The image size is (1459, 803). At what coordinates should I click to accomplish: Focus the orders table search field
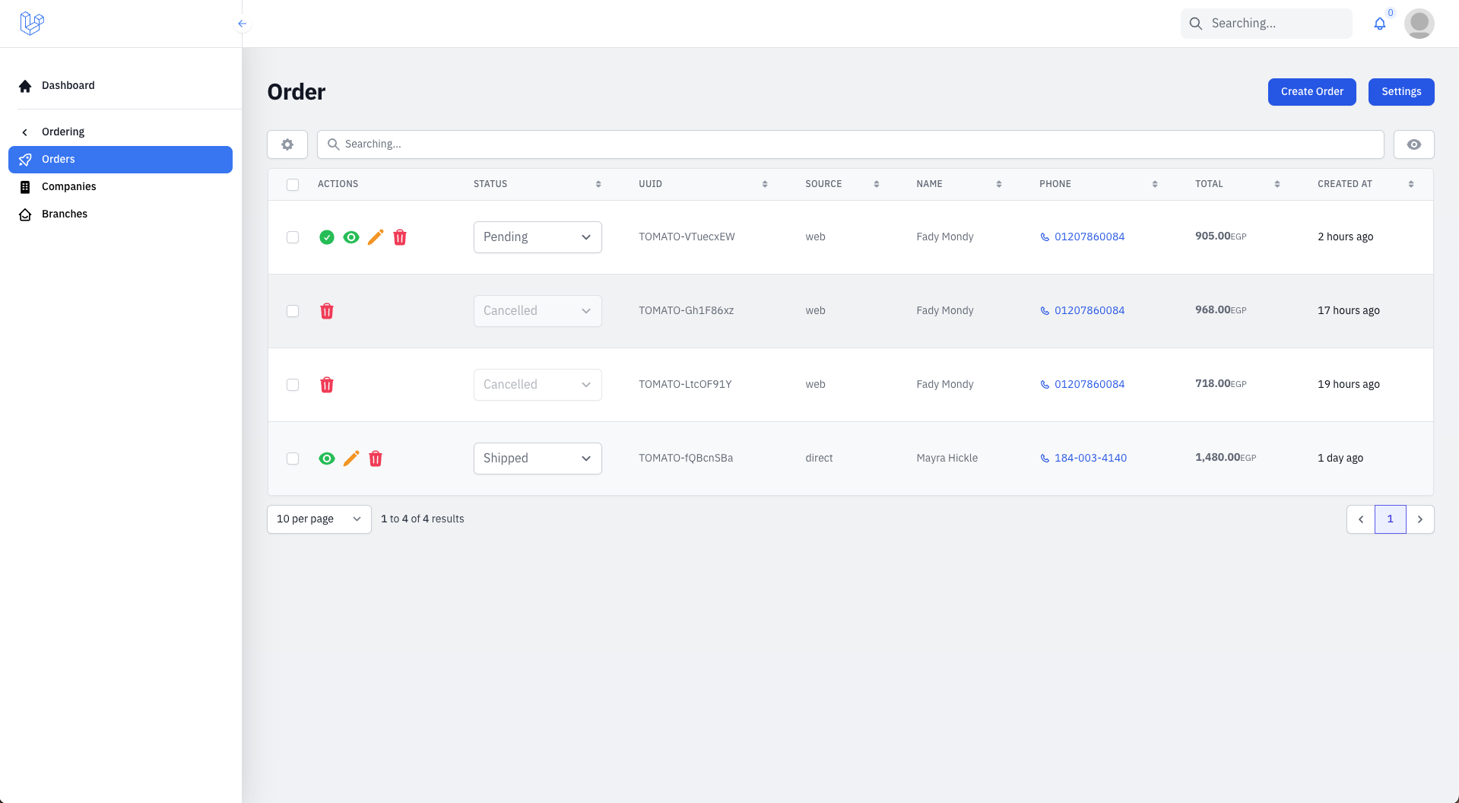[x=850, y=144]
